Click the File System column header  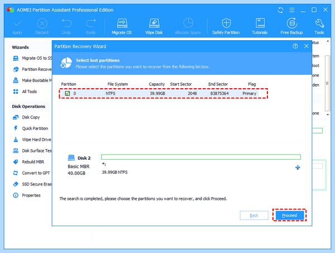coord(118,84)
